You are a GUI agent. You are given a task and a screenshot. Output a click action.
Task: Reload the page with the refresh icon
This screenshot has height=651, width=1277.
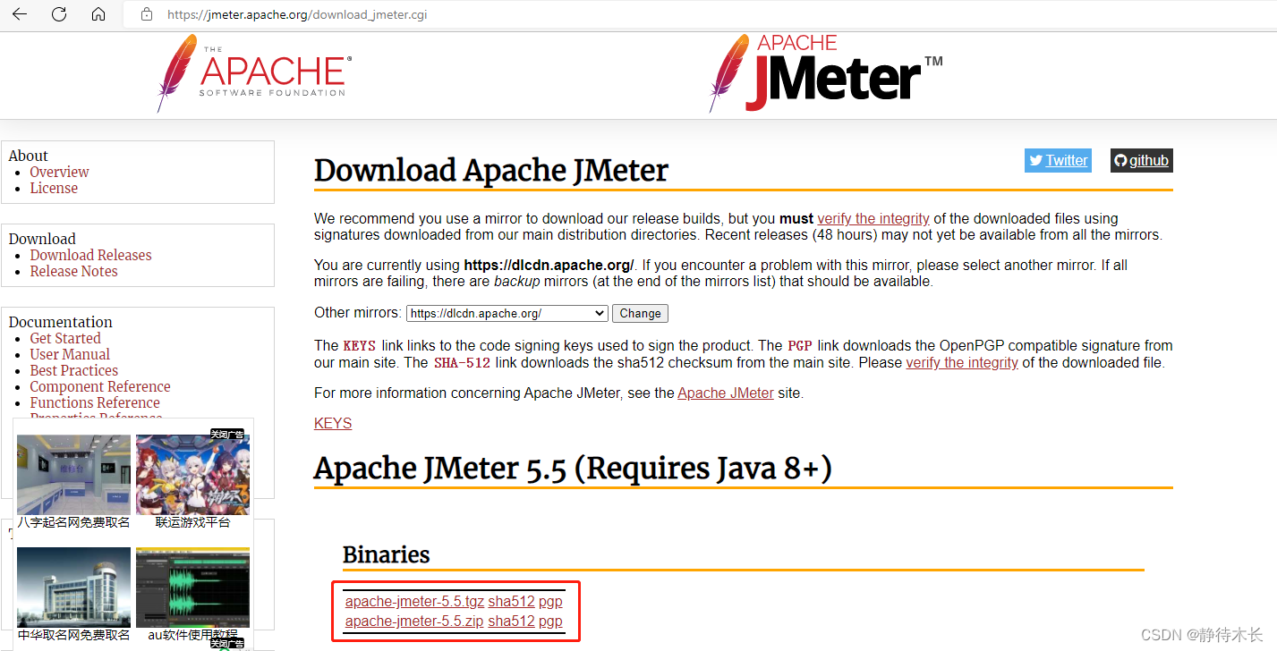pyautogui.click(x=59, y=14)
